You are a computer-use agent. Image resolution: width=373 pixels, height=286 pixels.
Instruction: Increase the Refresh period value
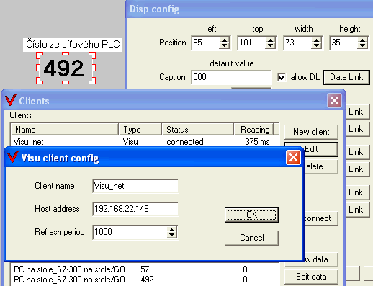(171, 230)
